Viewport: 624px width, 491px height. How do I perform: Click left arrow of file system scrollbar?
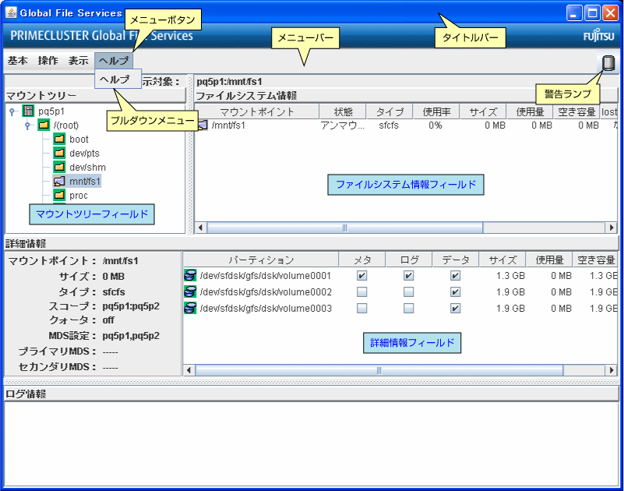coord(200,228)
